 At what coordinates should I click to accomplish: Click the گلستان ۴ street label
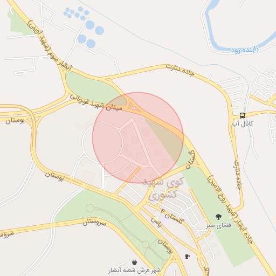(171, 216)
